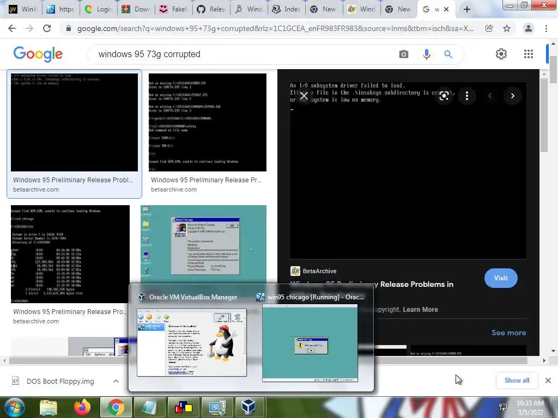The width and height of the screenshot is (558, 418).
Task: Switch to the GitHub Relea tab
Action: point(211,9)
